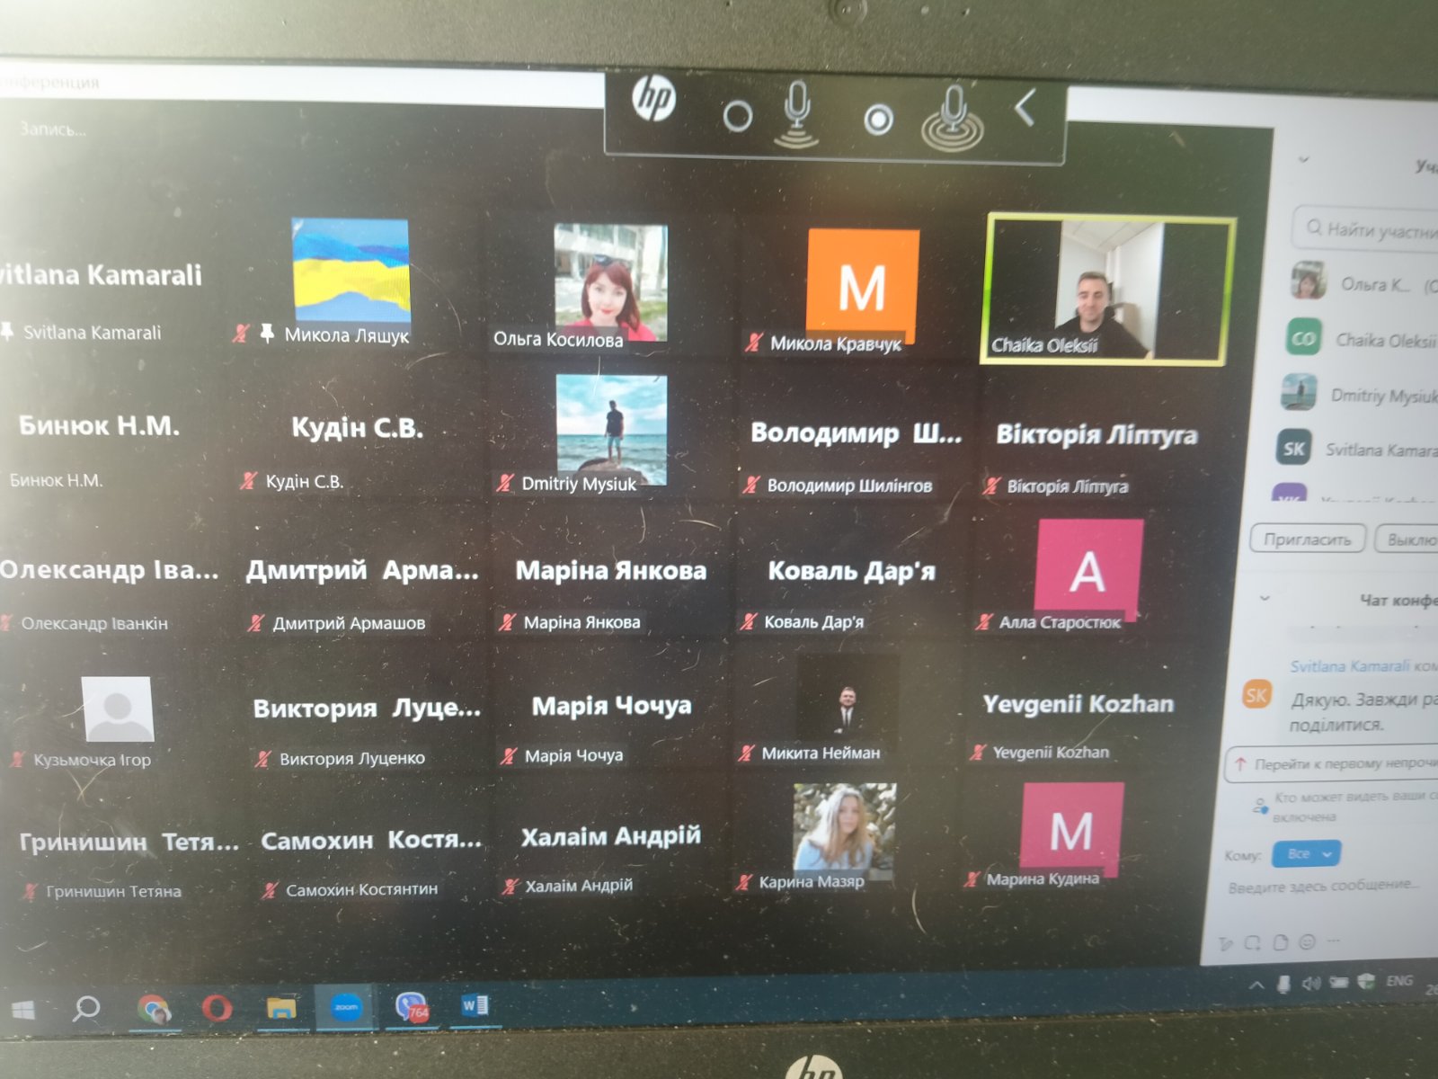The image size is (1438, 1079).
Task: Click muted mic icon beside Вікторія Ліптуга
Action: pos(991,486)
